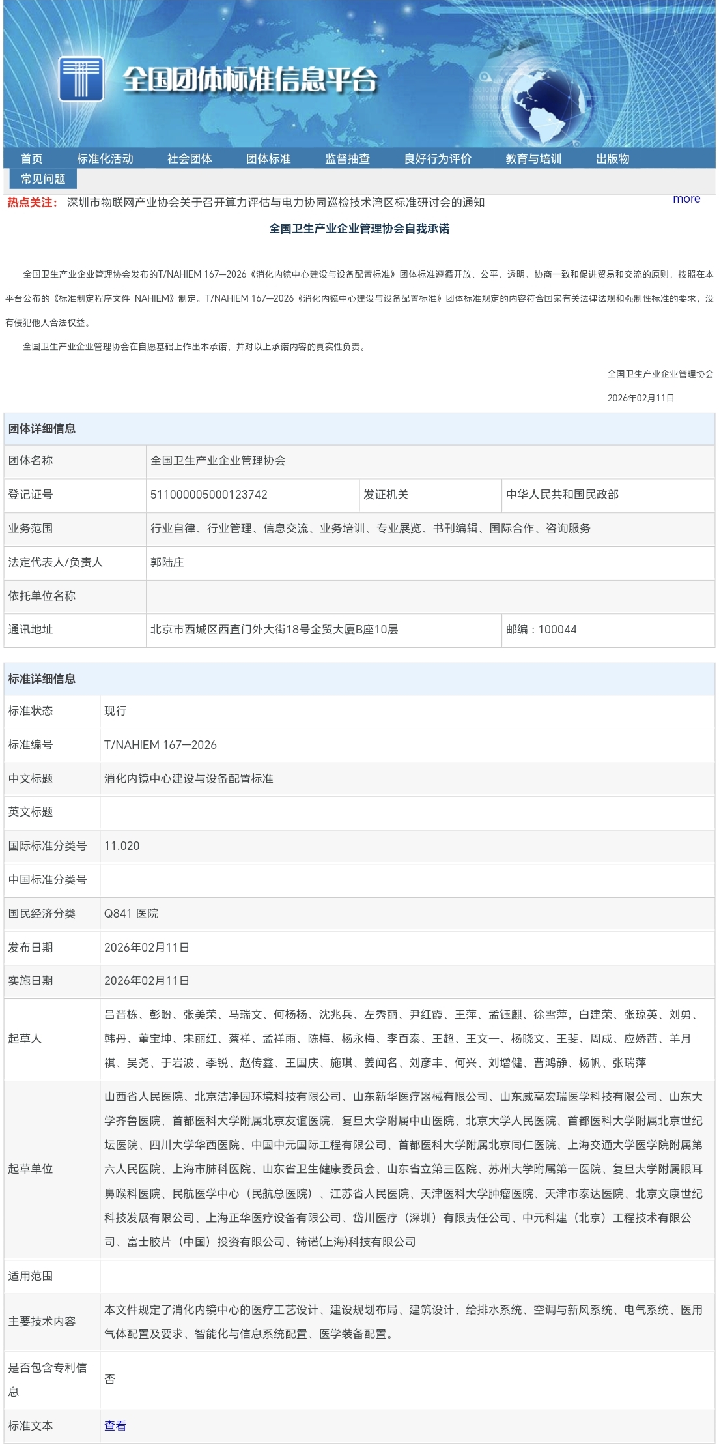Viewport: 719px width, 1454px height.
Task: Open the 监督抽查 menu item
Action: 347,159
